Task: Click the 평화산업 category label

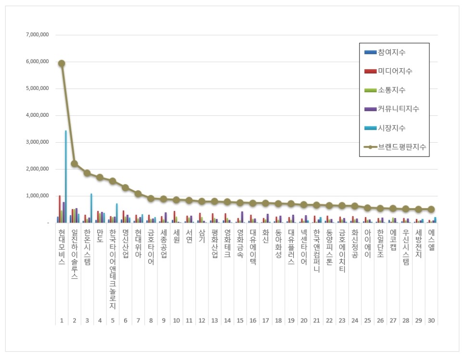Action: click(215, 243)
